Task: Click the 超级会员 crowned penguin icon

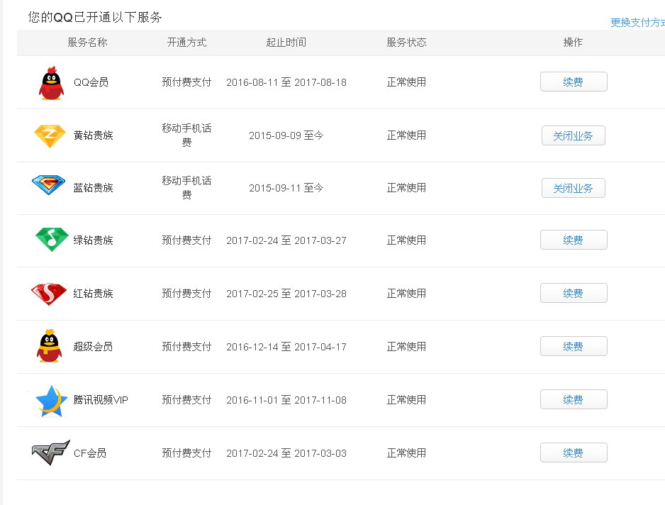Action: (x=50, y=346)
